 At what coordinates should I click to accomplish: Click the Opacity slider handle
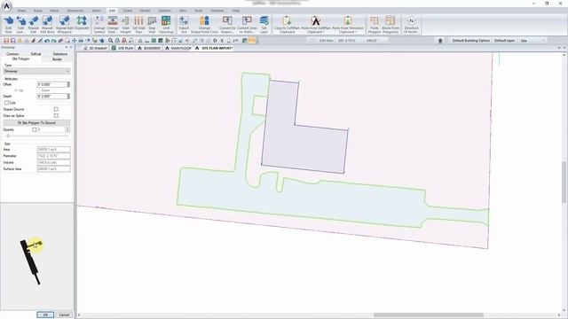tap(8, 136)
